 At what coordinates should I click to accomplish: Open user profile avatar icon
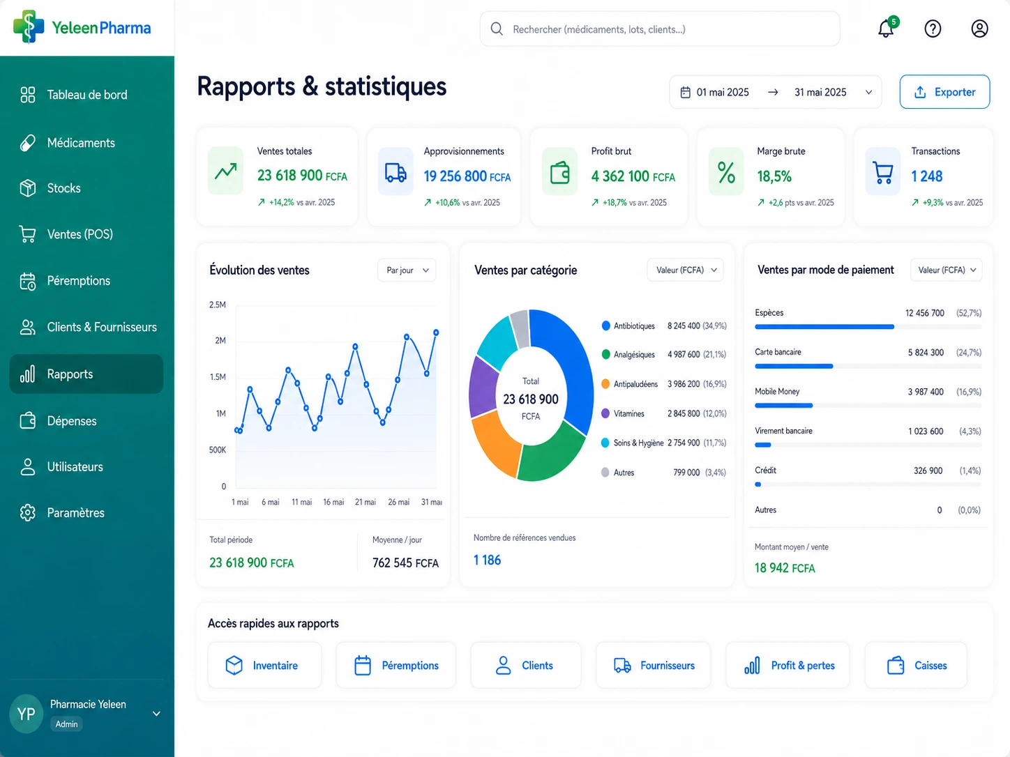979,29
